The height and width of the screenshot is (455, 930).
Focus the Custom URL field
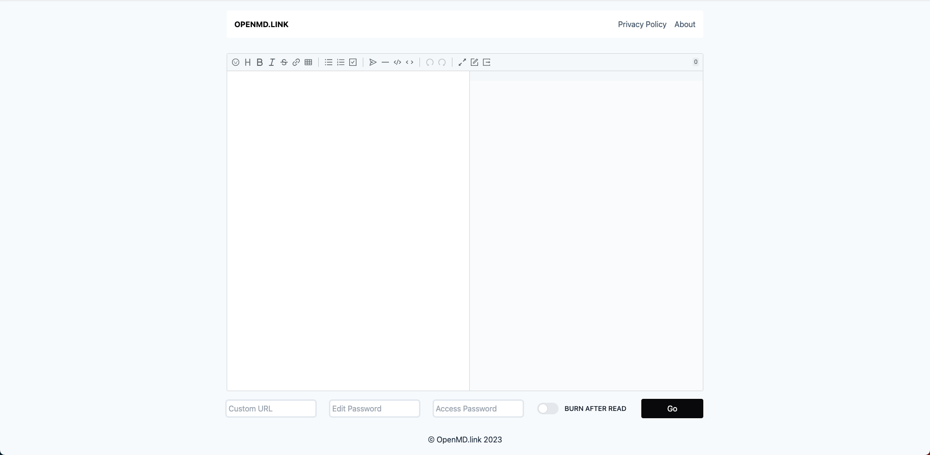[271, 409]
